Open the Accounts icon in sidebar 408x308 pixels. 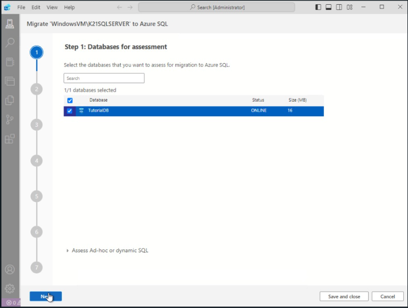[9, 269]
